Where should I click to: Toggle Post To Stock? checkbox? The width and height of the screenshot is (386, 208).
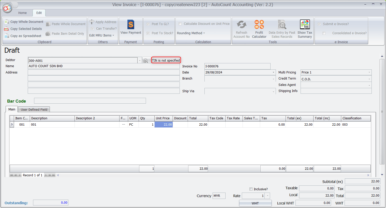pyautogui.click(x=148, y=33)
